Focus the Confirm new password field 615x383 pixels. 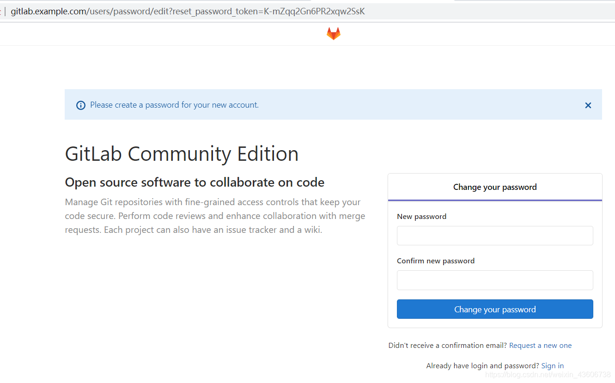click(495, 280)
